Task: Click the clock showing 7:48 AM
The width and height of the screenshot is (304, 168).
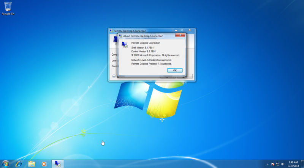Action: [x=293, y=164]
